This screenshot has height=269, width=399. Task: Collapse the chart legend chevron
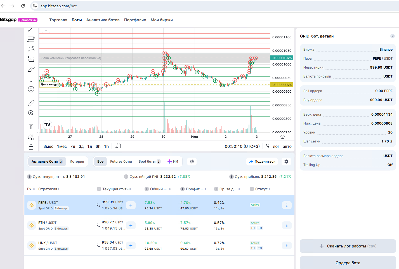46,30
